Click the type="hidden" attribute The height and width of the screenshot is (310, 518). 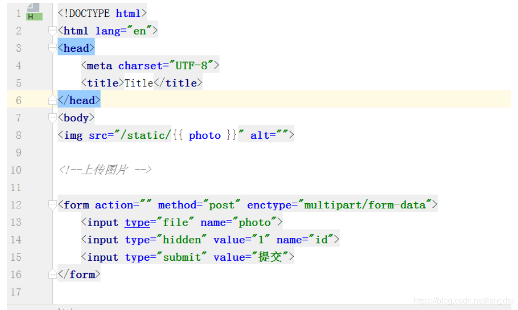point(166,240)
